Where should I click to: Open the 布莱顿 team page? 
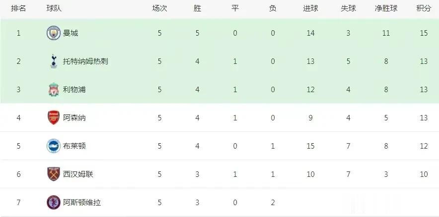(74, 146)
